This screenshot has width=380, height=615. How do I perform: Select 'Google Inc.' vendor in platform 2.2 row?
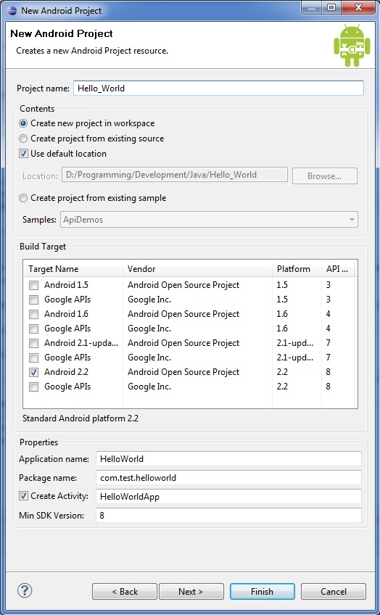[x=149, y=387]
